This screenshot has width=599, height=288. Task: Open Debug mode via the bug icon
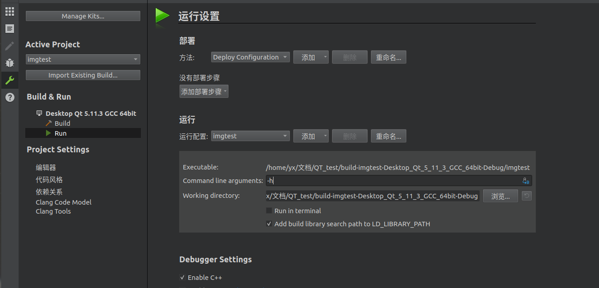(9, 63)
